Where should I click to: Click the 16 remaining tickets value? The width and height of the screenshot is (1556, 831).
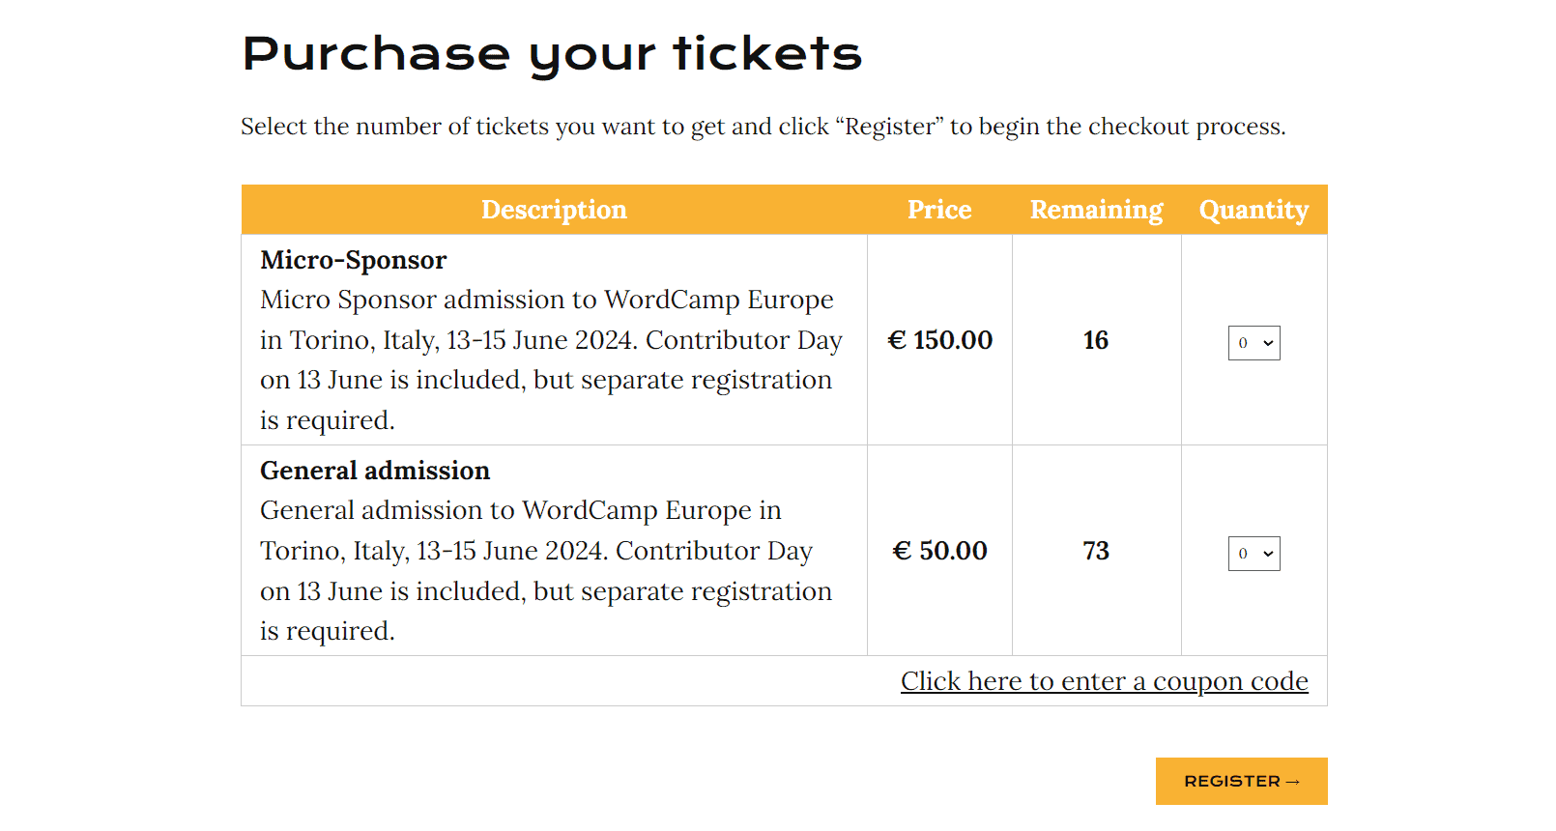(x=1096, y=340)
